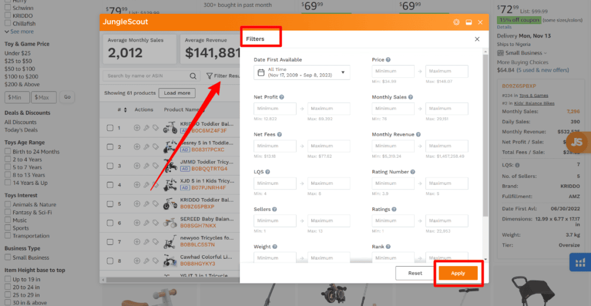
Task: Click the Product Name column header
Action: tap(181, 110)
